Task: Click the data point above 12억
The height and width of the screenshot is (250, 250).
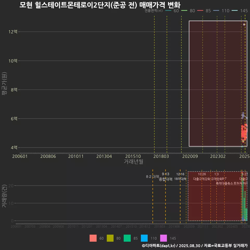Action: click(244, 24)
